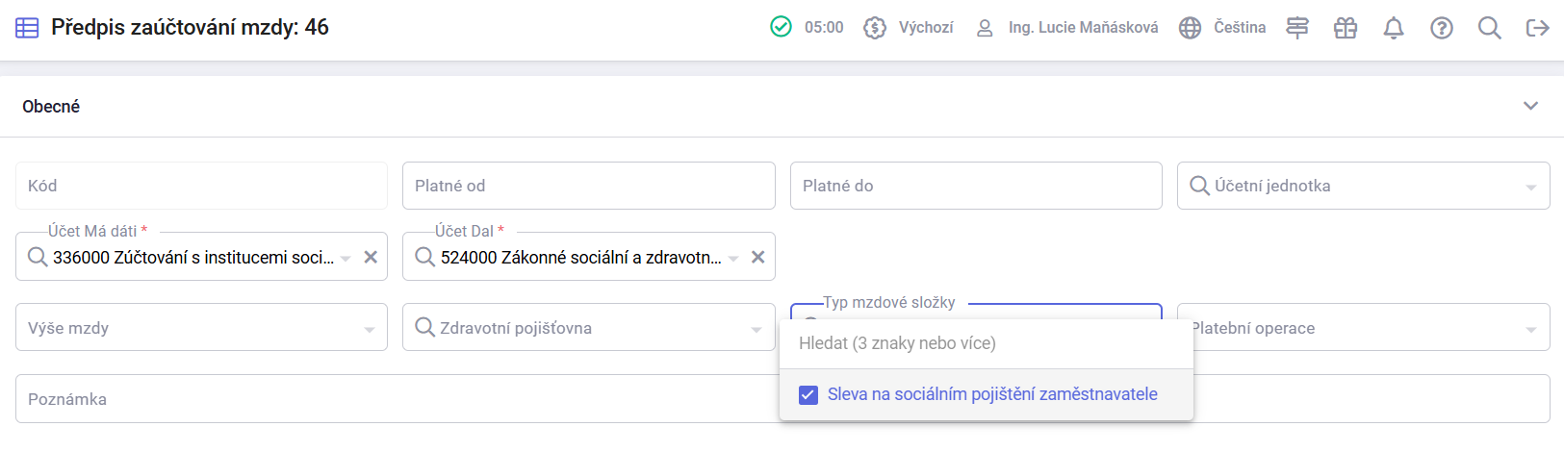This screenshot has width=1564, height=452.
Task: Click the Předpis zaúčtování mzdy: 46 title
Action: point(190,28)
